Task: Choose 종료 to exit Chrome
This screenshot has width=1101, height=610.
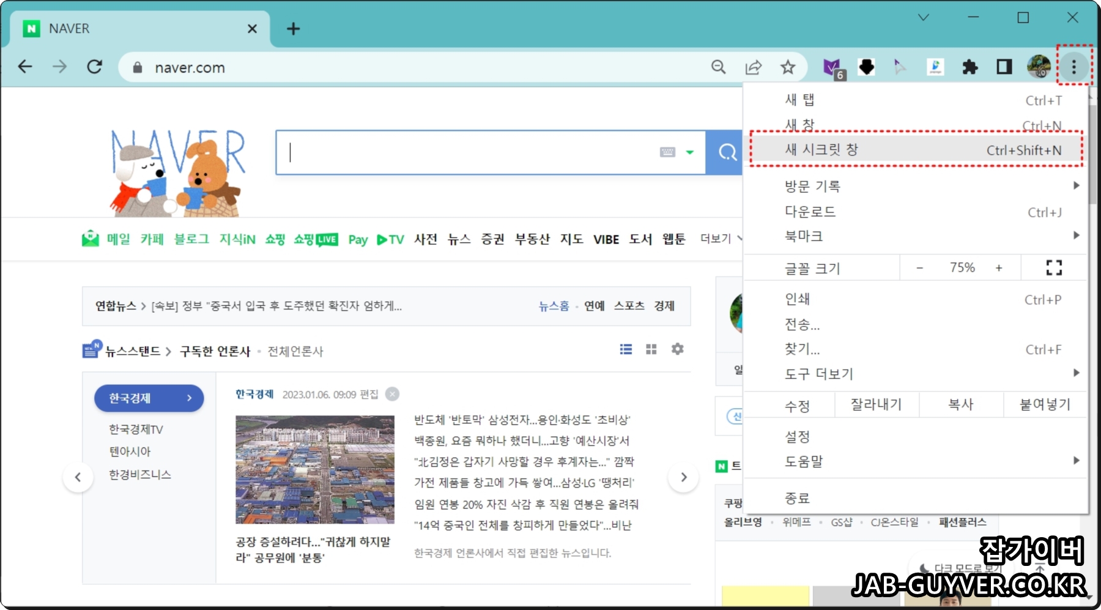Action: 916,498
